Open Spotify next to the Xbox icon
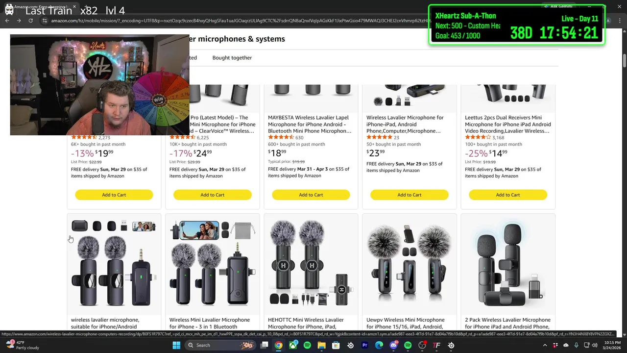 (307, 345)
